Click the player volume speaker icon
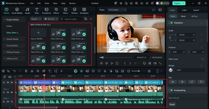This screenshot has height=109, width=209. (155, 63)
